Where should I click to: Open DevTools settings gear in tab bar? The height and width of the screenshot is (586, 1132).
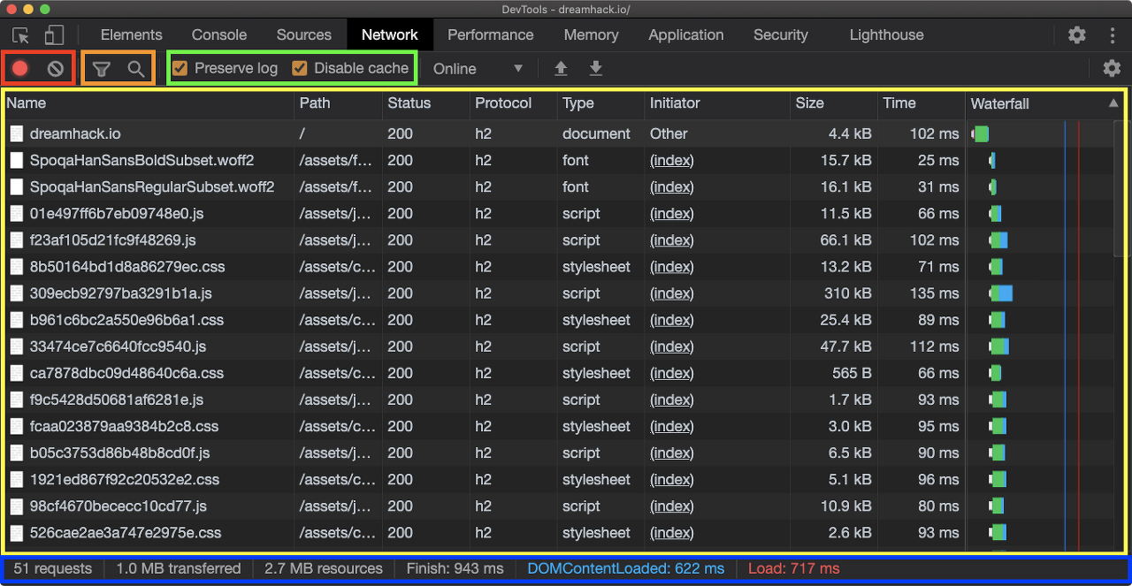1076,35
